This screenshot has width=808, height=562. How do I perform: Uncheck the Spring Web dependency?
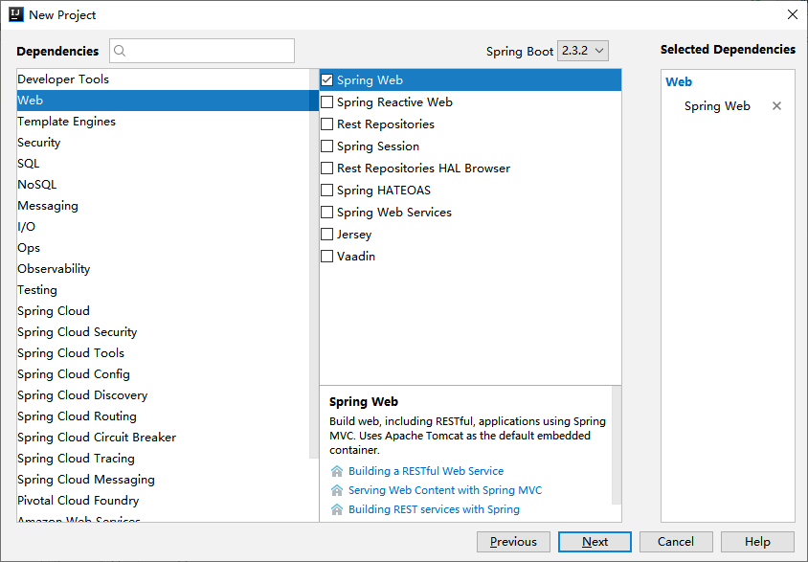(326, 79)
